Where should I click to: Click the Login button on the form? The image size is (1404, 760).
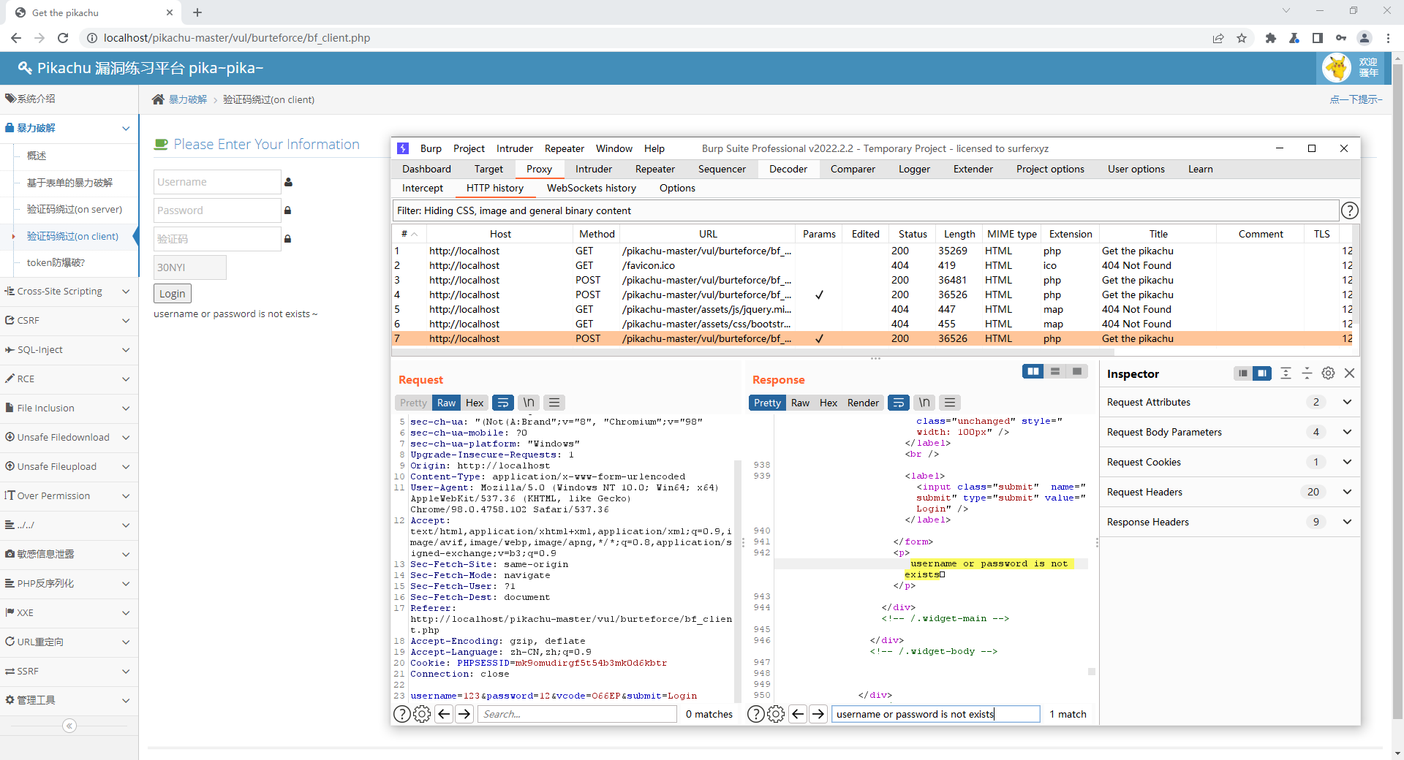point(173,294)
